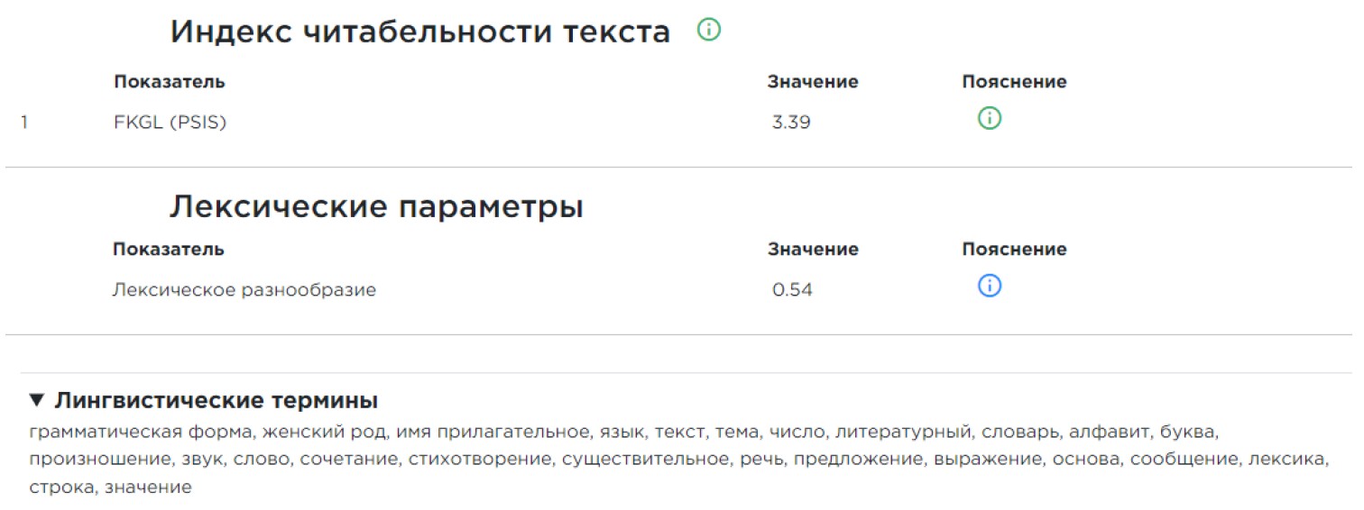The image size is (1364, 510).
Task: Click the Значение header above 0.54
Action: [812, 250]
